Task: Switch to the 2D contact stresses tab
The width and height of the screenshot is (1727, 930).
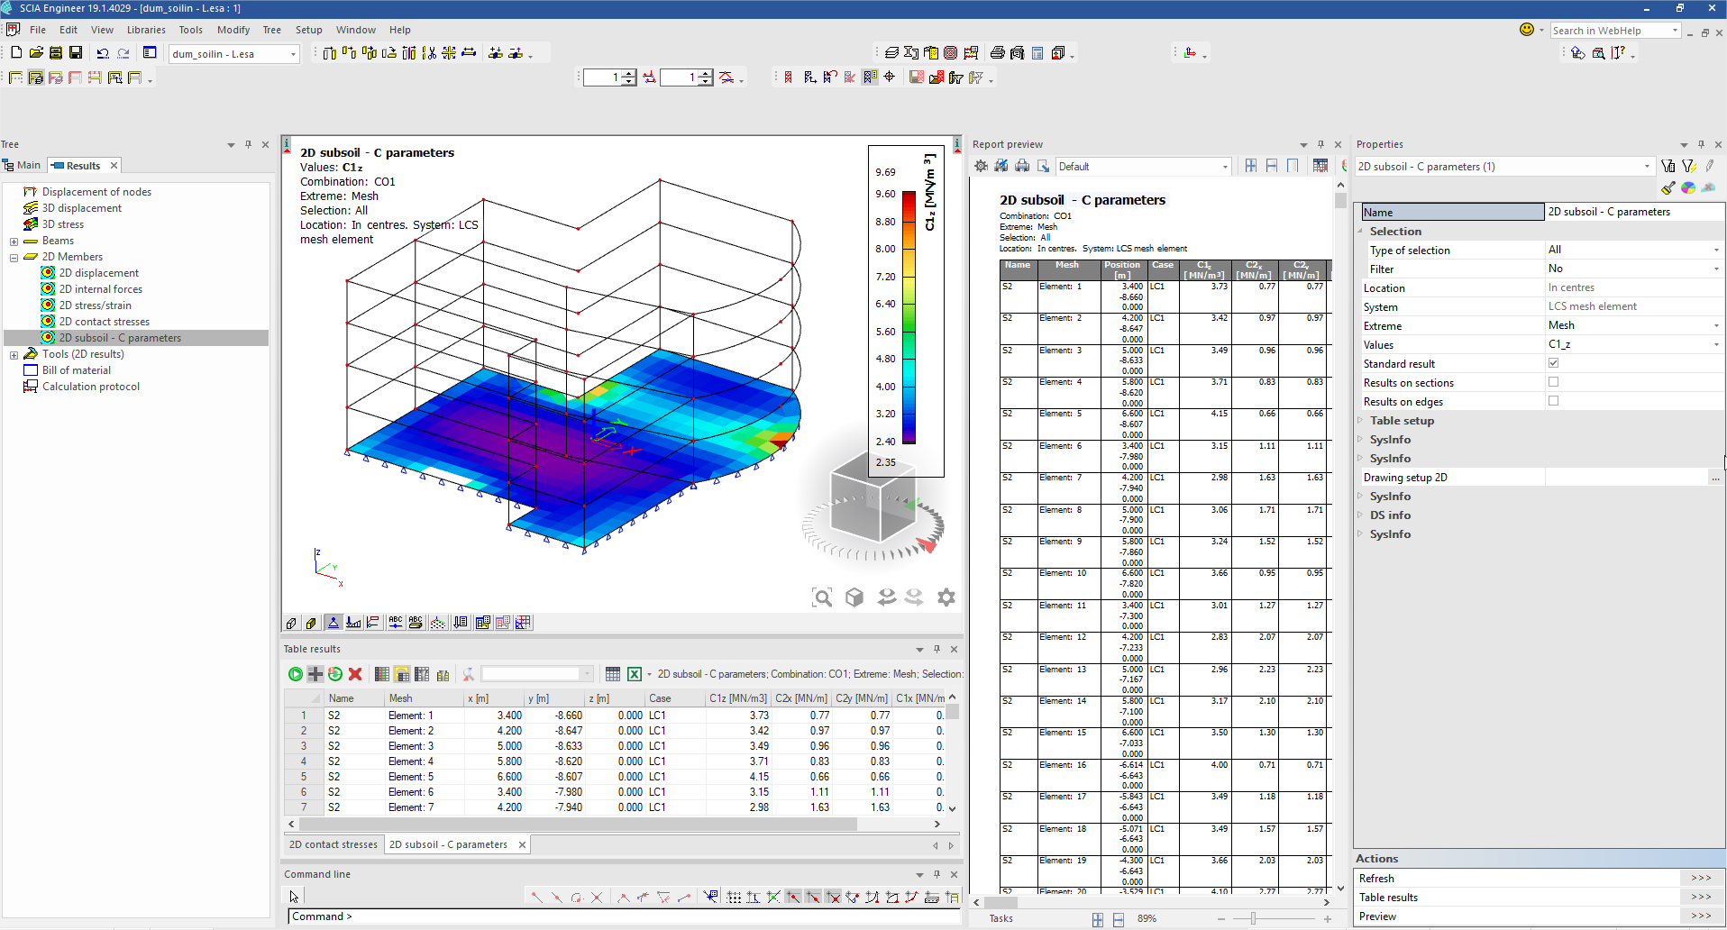Action: pyautogui.click(x=333, y=844)
